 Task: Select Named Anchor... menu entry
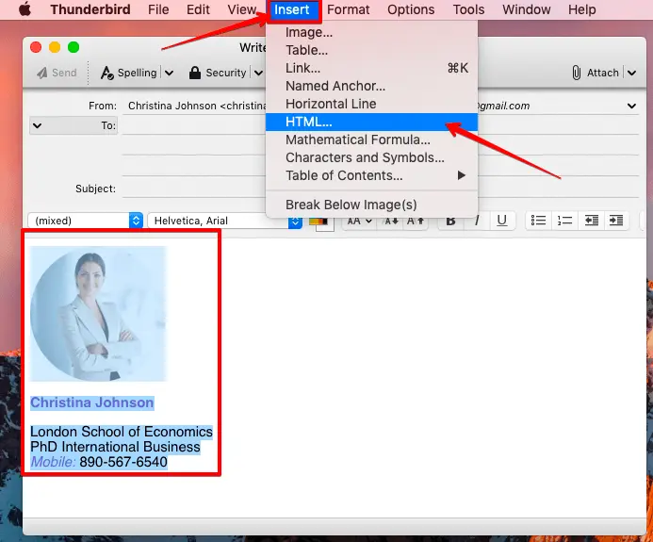(x=371, y=86)
